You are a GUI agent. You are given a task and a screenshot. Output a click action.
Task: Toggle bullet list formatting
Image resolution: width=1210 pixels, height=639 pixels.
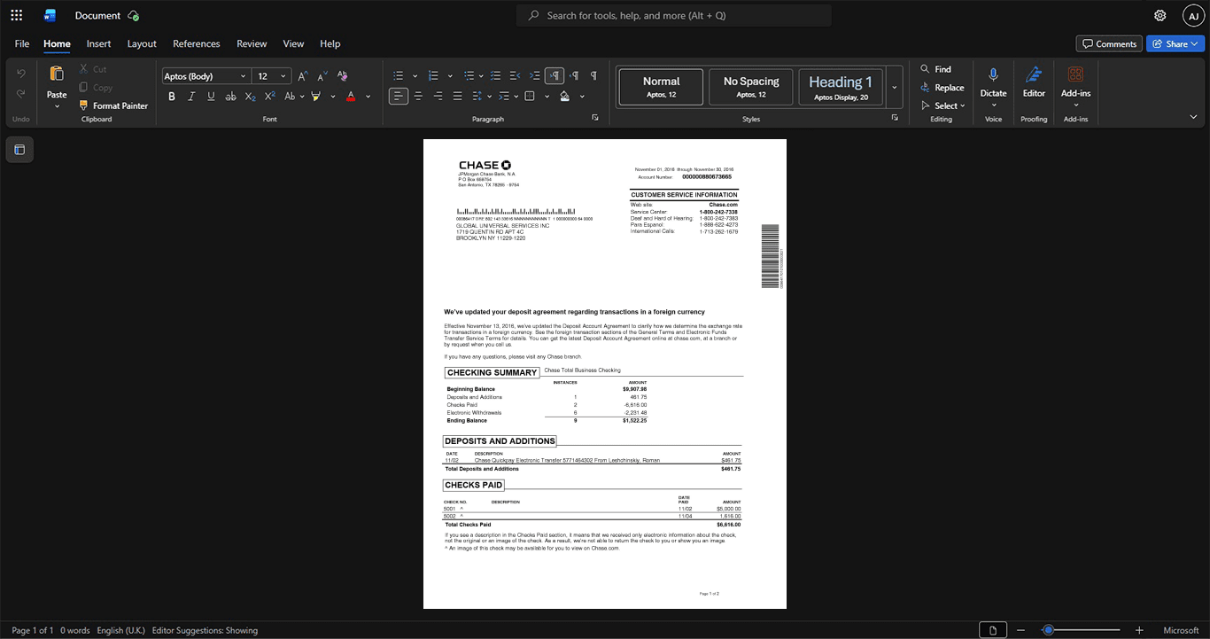point(399,76)
